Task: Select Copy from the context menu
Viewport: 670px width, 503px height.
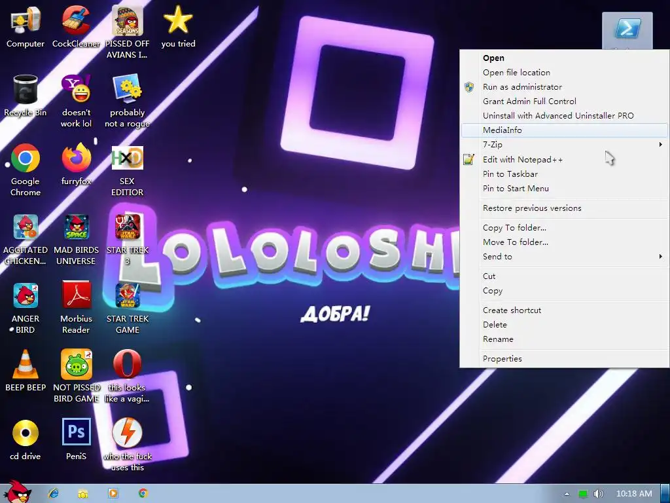Action: (x=565, y=291)
